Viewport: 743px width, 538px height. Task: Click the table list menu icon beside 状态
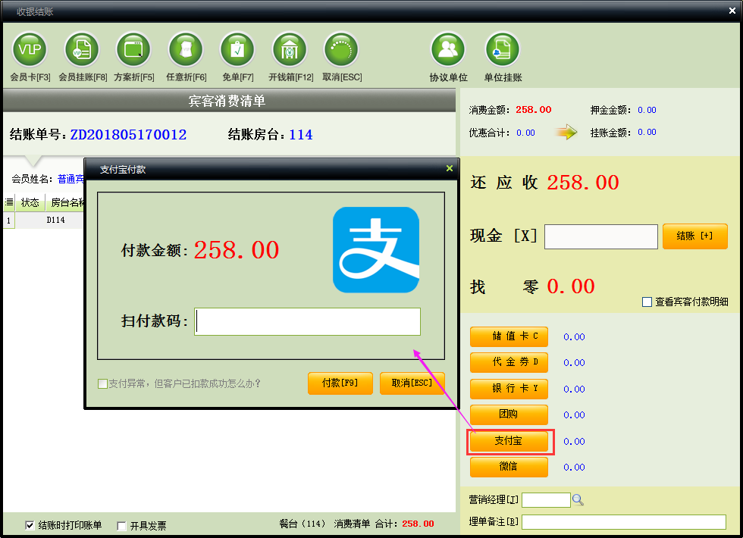[x=9, y=203]
